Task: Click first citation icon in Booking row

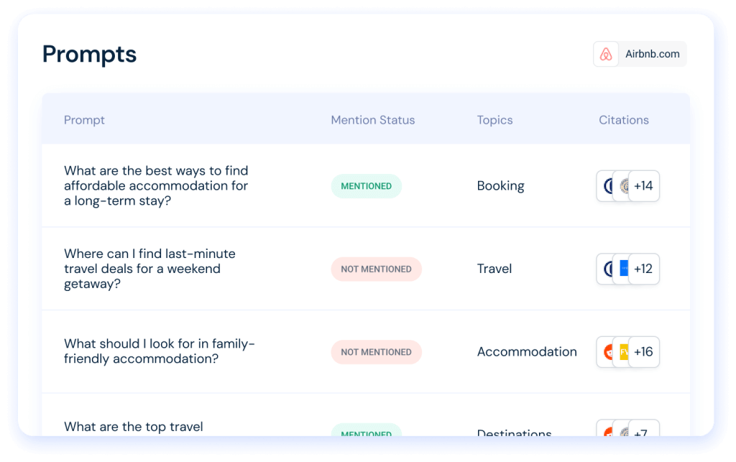Action: (606, 186)
